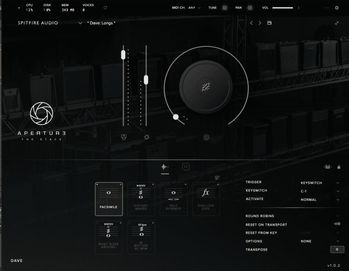This screenshot has width=349, height=271.
Task: Go to the previous preset arrow
Action: pyautogui.click(x=251, y=23)
